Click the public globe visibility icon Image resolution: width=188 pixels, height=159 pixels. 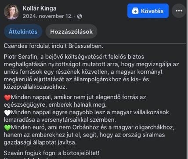[80, 16]
